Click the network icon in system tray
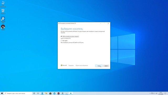The image size is (168, 95). (x=152, y=93)
